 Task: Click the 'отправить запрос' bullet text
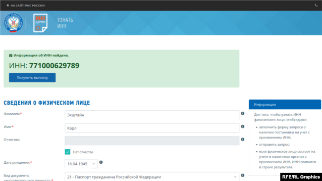274,144
